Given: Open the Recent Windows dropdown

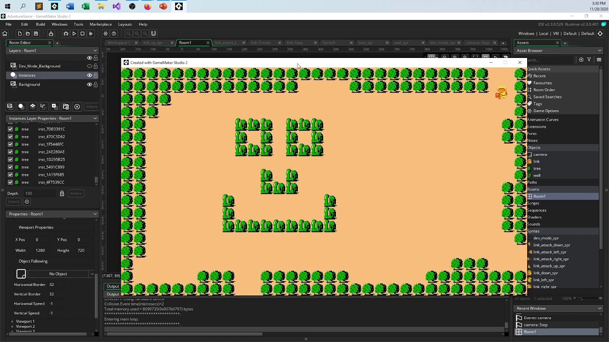Looking at the screenshot, I should point(599,308).
